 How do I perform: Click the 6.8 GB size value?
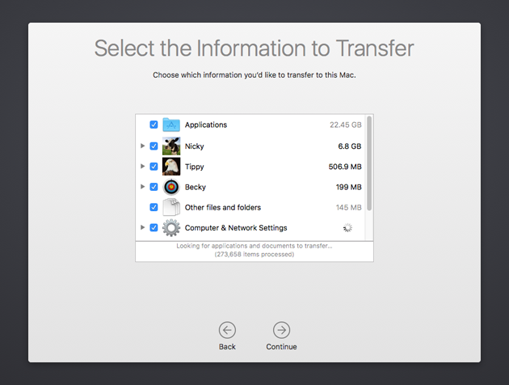click(x=350, y=146)
